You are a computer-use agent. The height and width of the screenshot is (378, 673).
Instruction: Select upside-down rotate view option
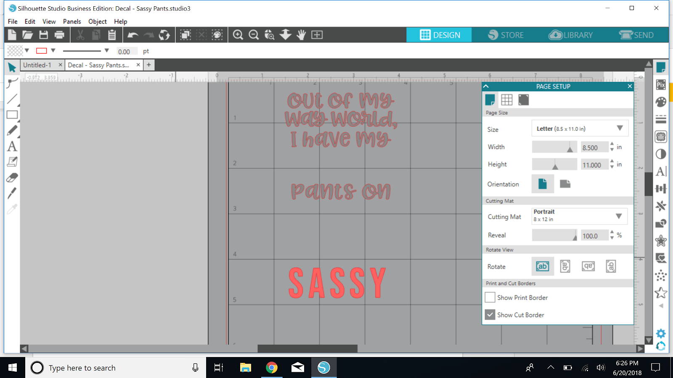pyautogui.click(x=588, y=266)
